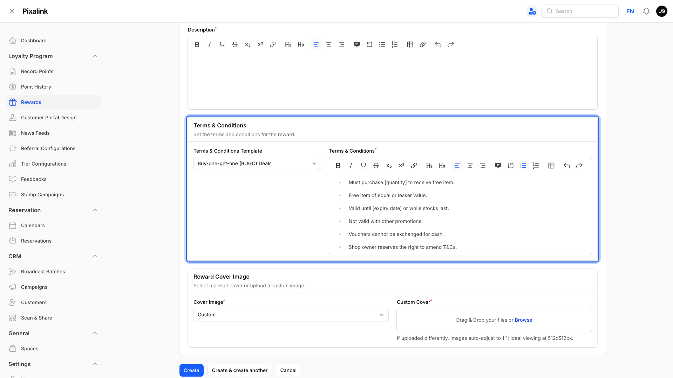Click the Custom Cover drop zone
673x378 pixels.
[x=494, y=320]
